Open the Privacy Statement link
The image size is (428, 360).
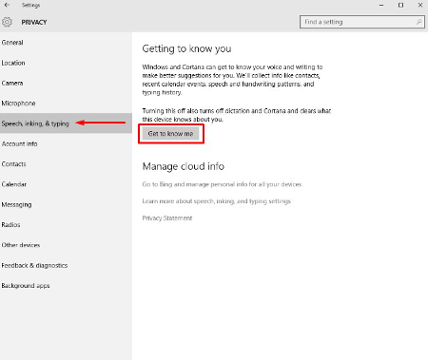[x=167, y=218]
